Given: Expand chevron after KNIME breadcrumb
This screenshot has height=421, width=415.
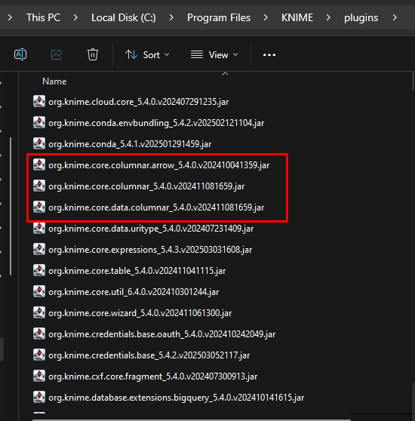Looking at the screenshot, I should click(328, 17).
